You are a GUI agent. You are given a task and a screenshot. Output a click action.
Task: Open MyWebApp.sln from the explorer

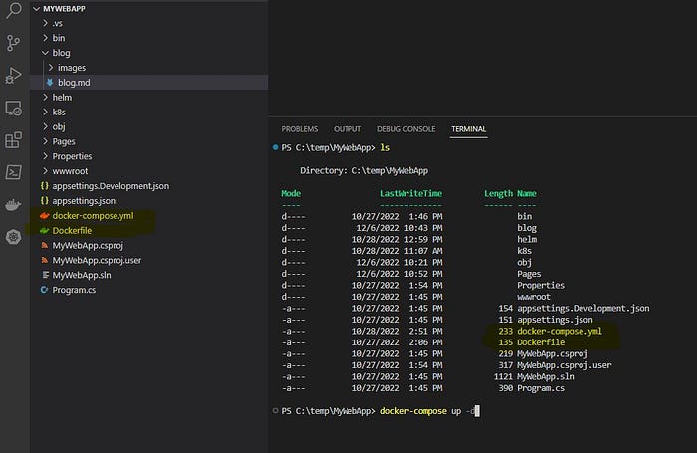point(82,275)
